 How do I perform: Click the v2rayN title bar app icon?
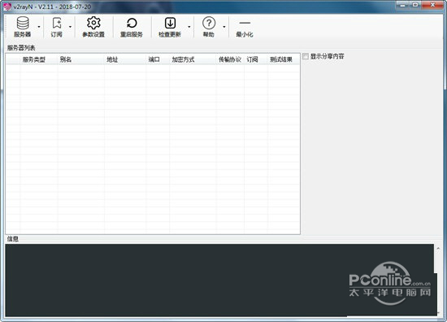click(x=7, y=7)
